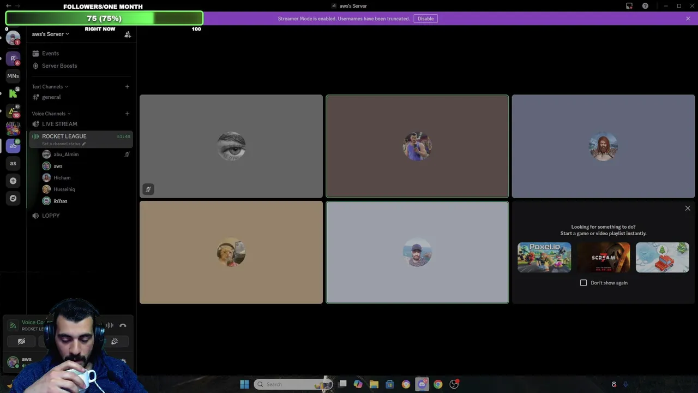Click Windows Start button
This screenshot has height=393, width=698.
244,384
